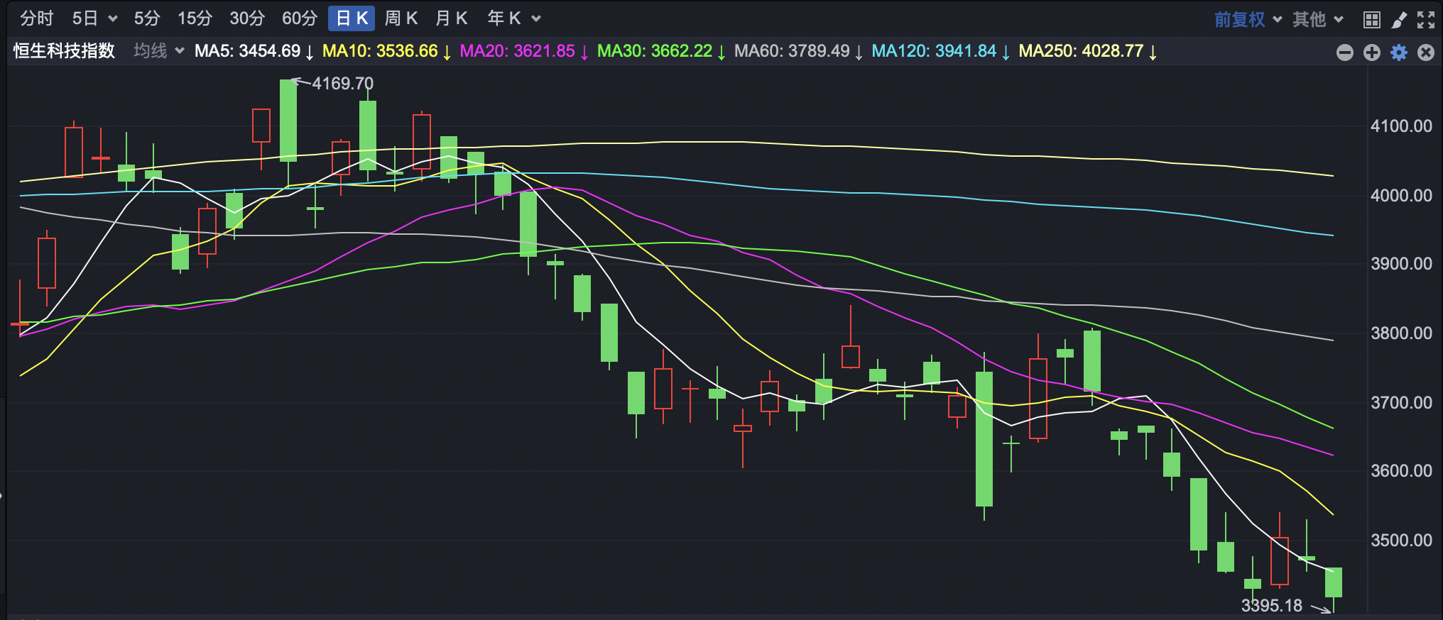Click the 4169.70 high price marker
Screen dimensions: 1443x620
(x=342, y=84)
